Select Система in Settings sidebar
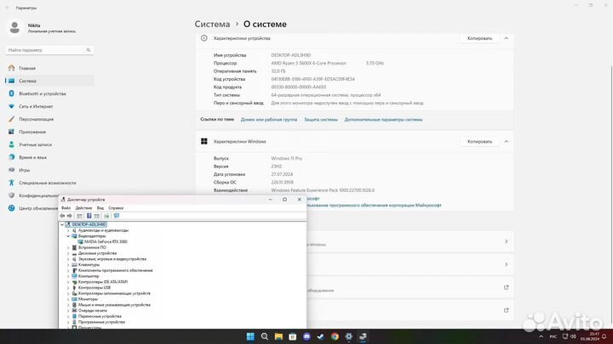 [49, 81]
